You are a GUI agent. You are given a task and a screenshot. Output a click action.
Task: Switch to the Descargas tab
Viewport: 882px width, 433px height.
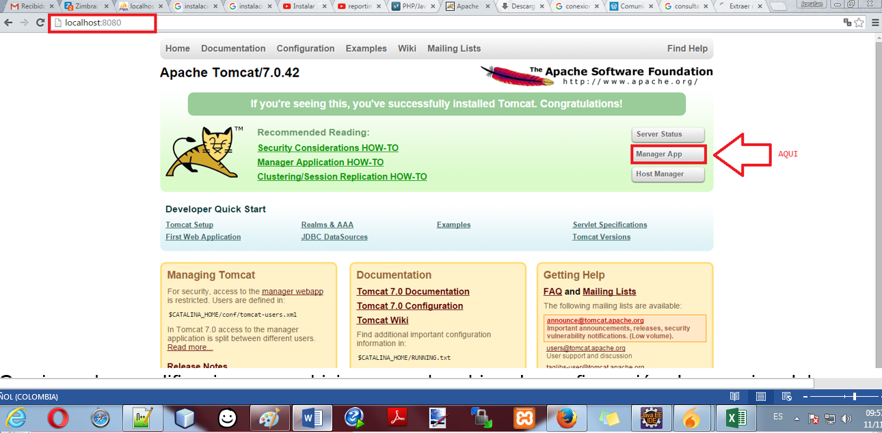coord(523,6)
